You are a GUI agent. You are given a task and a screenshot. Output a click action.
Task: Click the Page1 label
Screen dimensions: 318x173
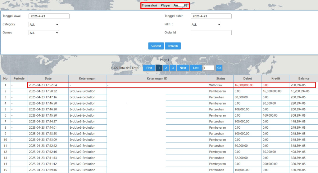[x=164, y=60]
